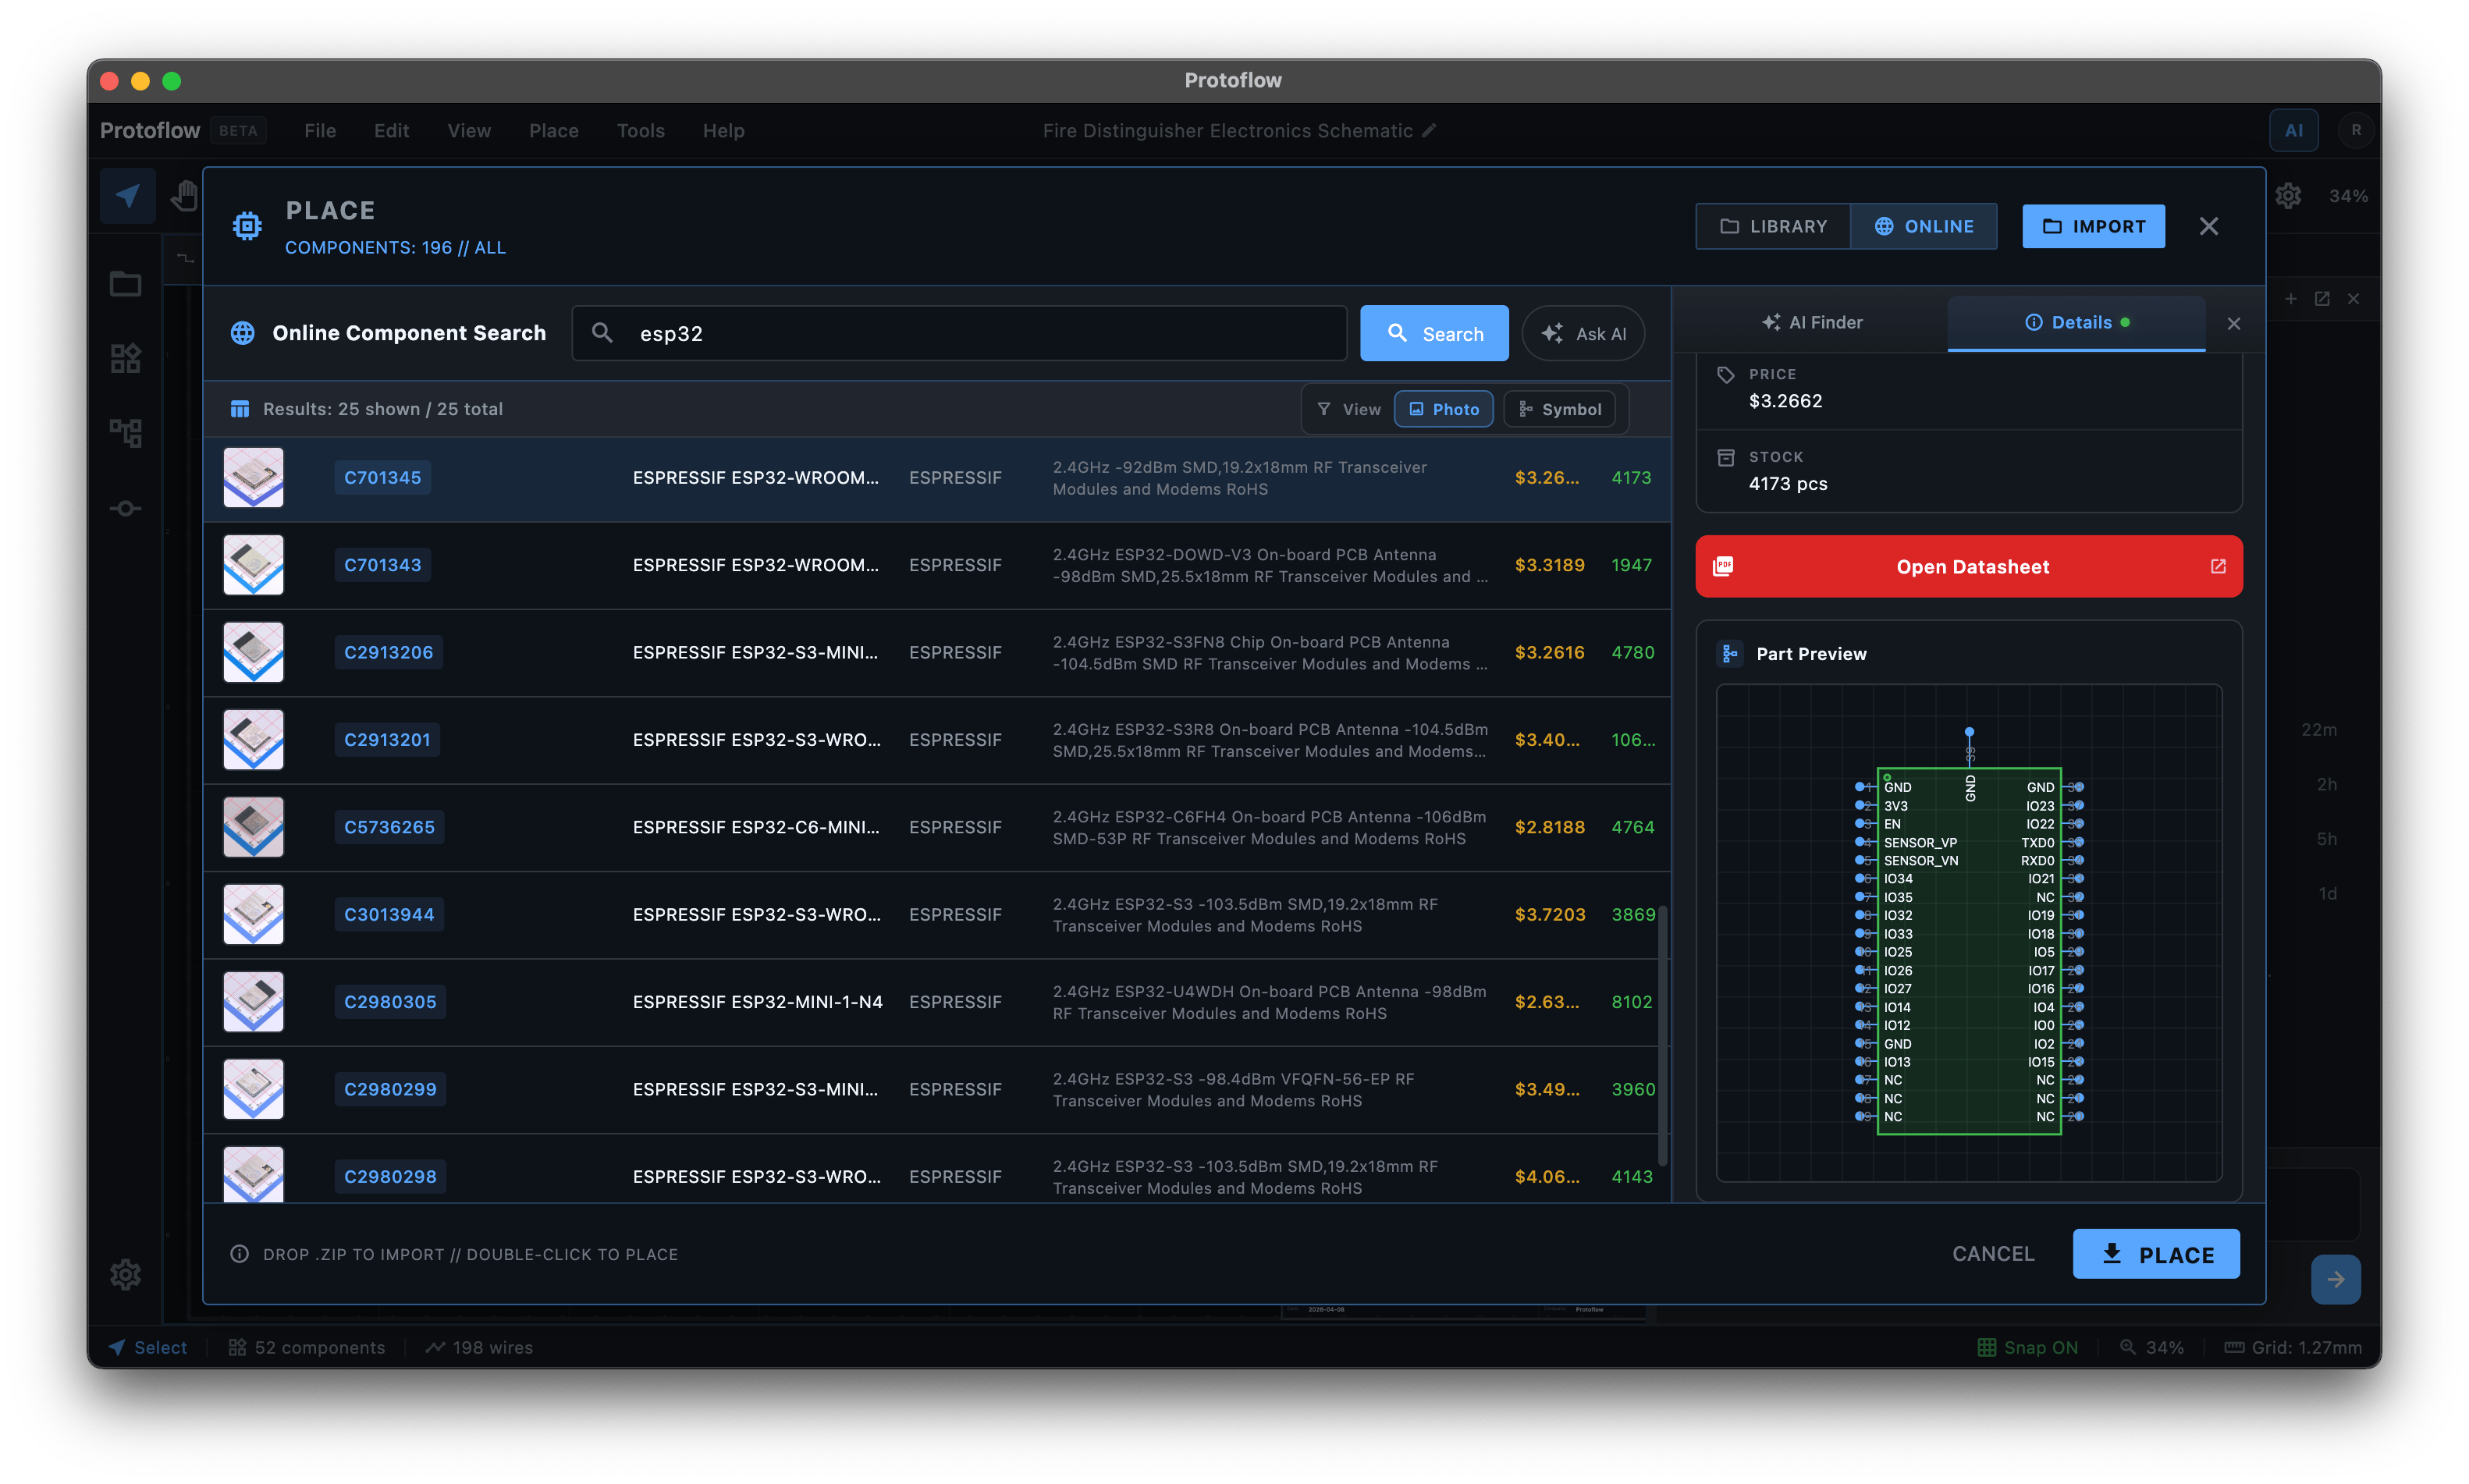Viewport: 2469px width, 1484px height.
Task: Click Grid: 1.27mm in status bar
Action: tap(2292, 1347)
